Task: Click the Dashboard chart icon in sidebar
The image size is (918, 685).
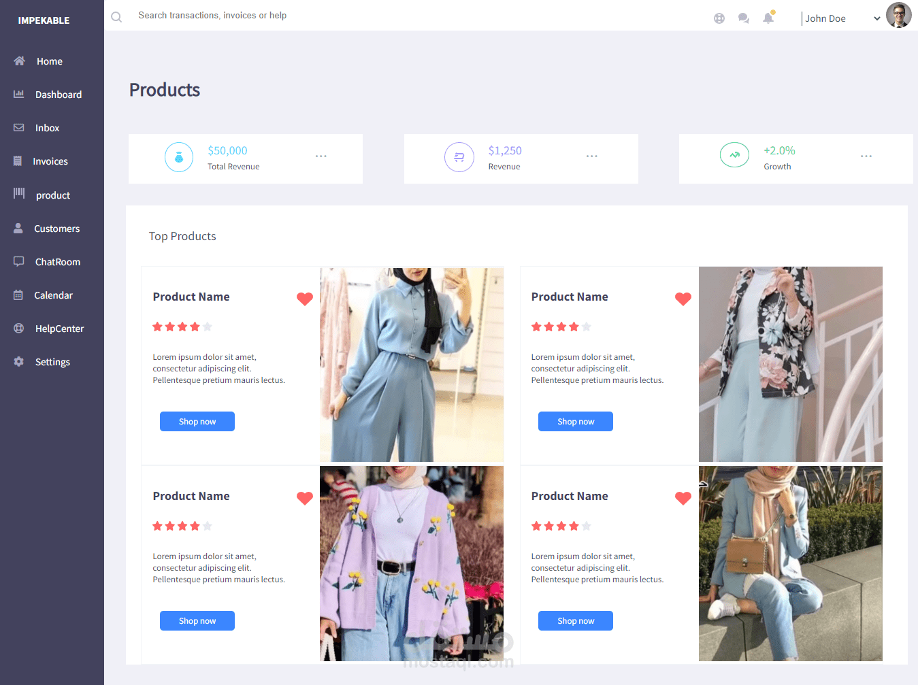Action: [19, 94]
